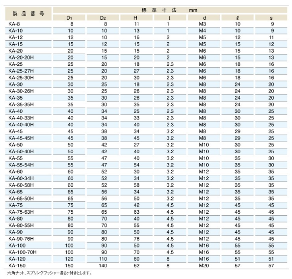Click H value 76 in KA-90-76H row

[136, 239]
